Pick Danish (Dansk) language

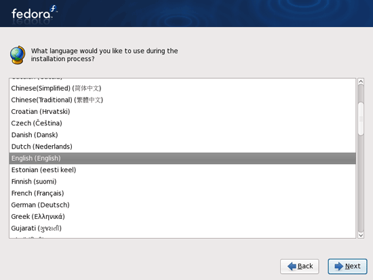pyautogui.click(x=182, y=135)
